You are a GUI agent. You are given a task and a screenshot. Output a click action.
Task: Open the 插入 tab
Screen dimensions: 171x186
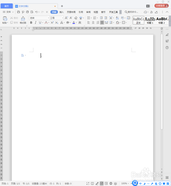[62, 12]
